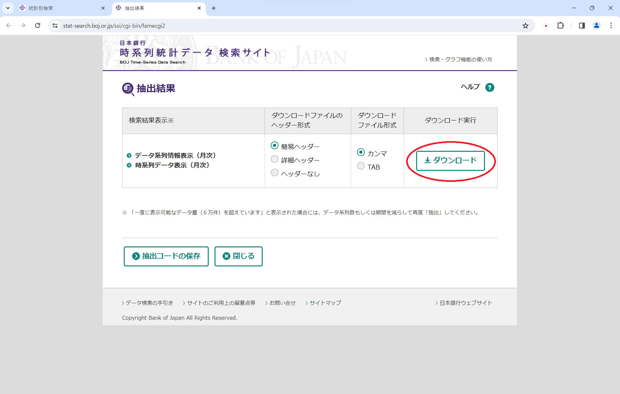Open a new browser tab

(214, 8)
